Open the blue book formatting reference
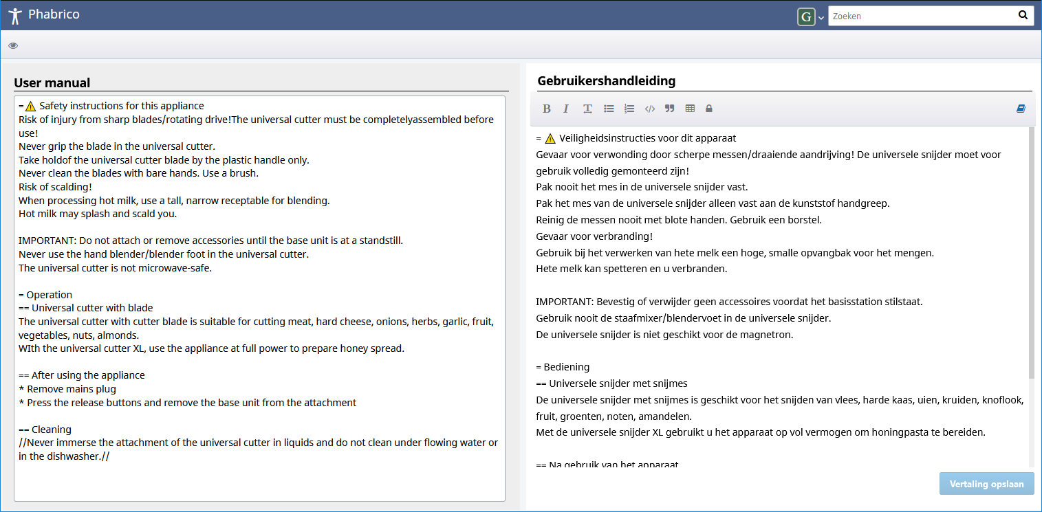 coord(1021,109)
